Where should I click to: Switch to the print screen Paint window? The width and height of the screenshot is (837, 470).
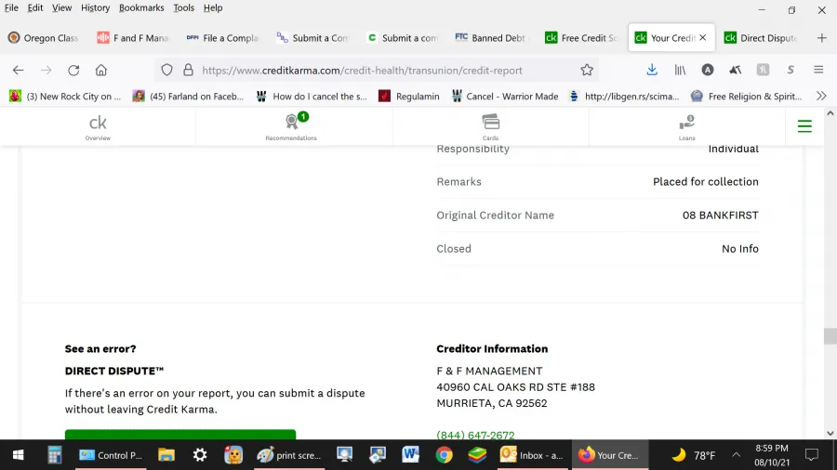click(x=289, y=455)
